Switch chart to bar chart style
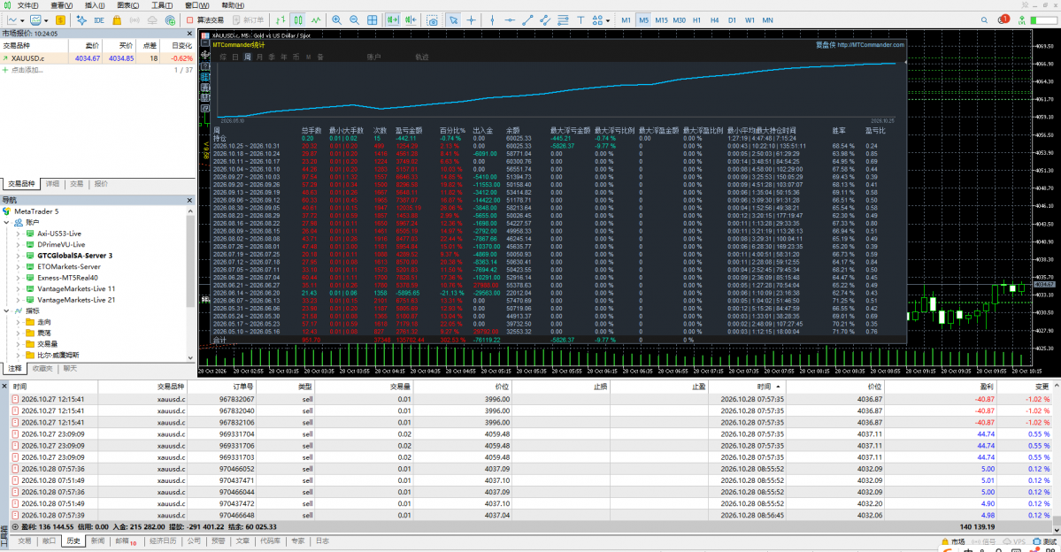This screenshot has height=552, width=1061. (281, 20)
